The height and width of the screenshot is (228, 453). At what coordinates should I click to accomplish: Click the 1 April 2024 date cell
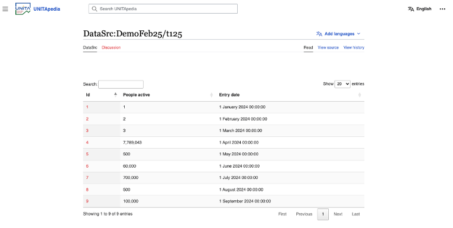click(290, 142)
